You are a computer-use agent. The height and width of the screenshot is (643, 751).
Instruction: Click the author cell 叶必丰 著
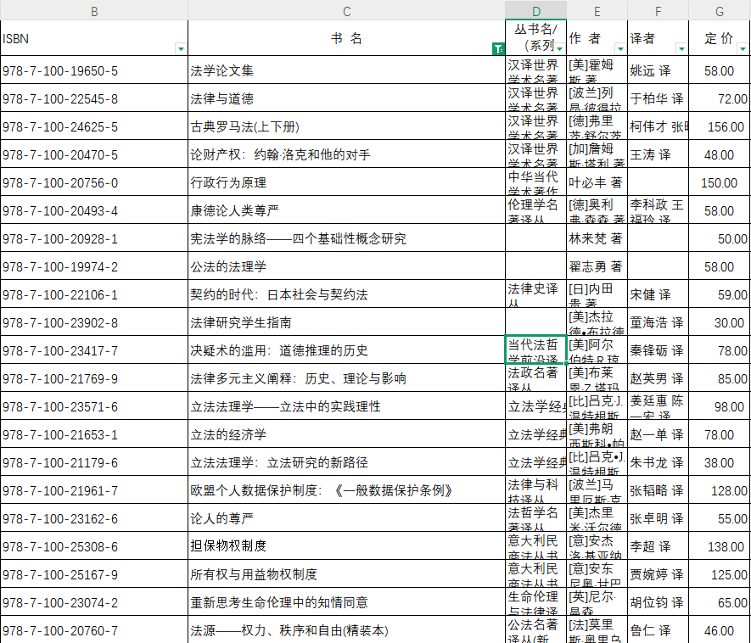point(597,182)
